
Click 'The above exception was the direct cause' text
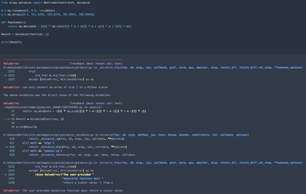(x=57, y=95)
